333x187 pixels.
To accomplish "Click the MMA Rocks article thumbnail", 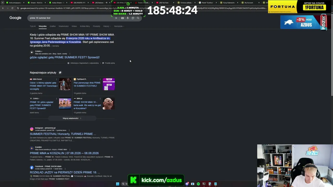I will click(65, 84).
